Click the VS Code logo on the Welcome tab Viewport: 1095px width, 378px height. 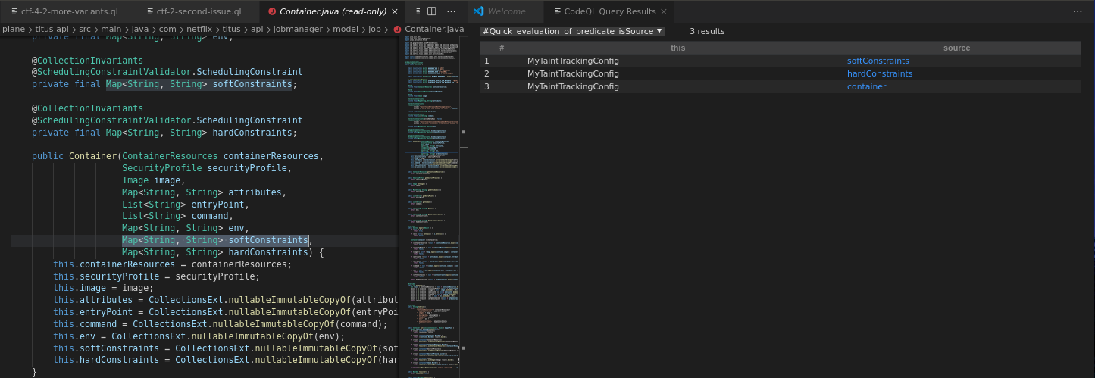(478, 11)
